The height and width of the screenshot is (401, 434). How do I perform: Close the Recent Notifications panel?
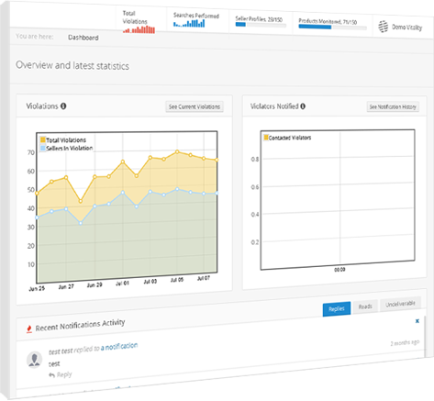tap(417, 321)
